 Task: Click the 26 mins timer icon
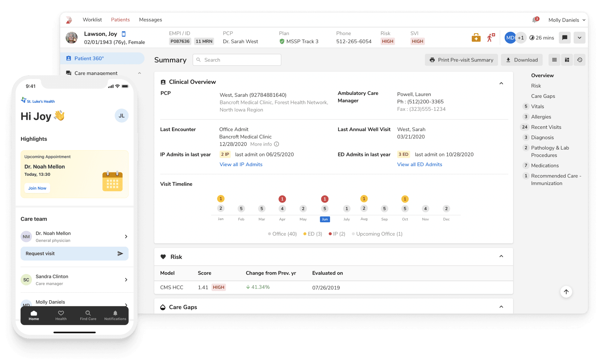532,38
